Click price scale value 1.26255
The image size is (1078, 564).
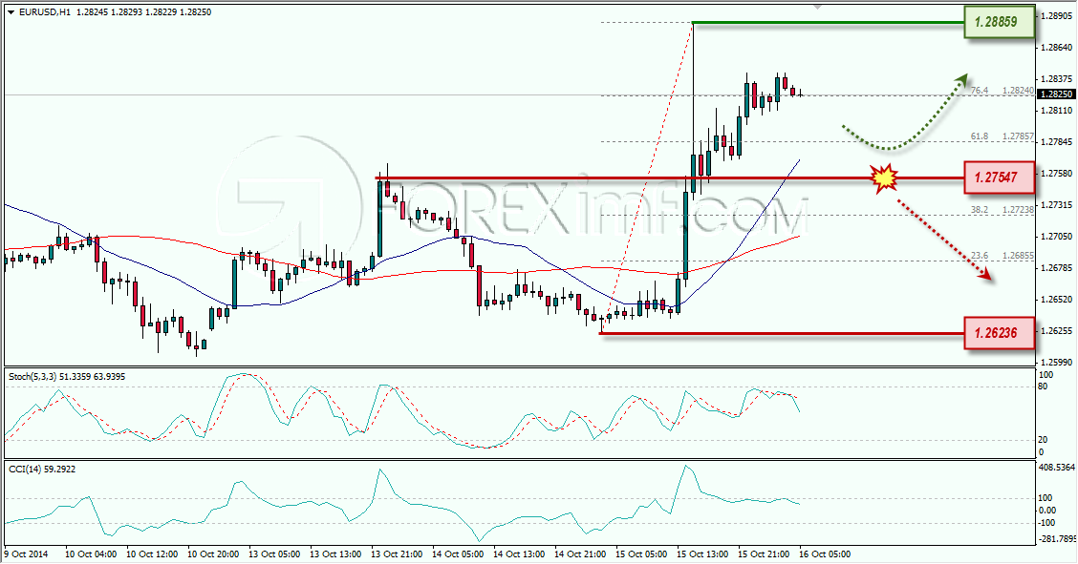pyautogui.click(x=1057, y=331)
